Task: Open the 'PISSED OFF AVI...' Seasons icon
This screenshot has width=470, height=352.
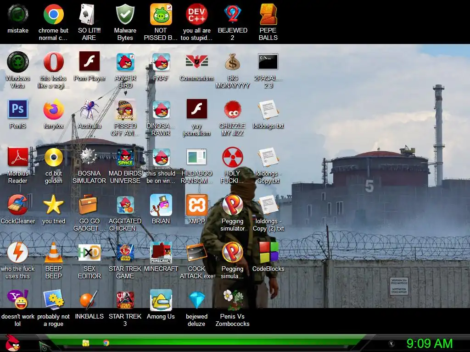Action: coord(125,110)
